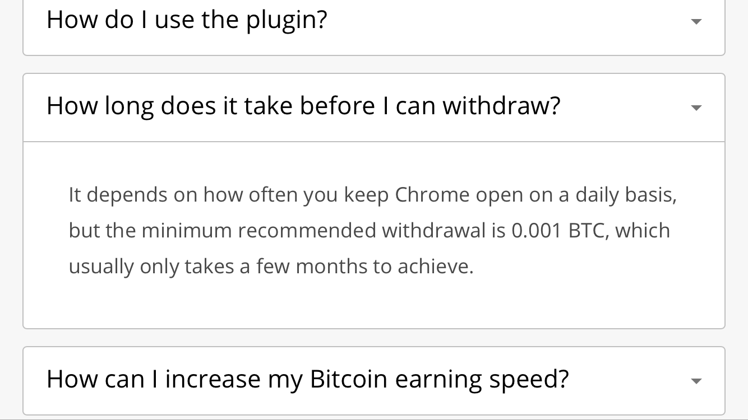Viewport: 748px width, 420px height.
Task: Click the arrow beside 'How do I use the plugin?'
Action: [696, 21]
